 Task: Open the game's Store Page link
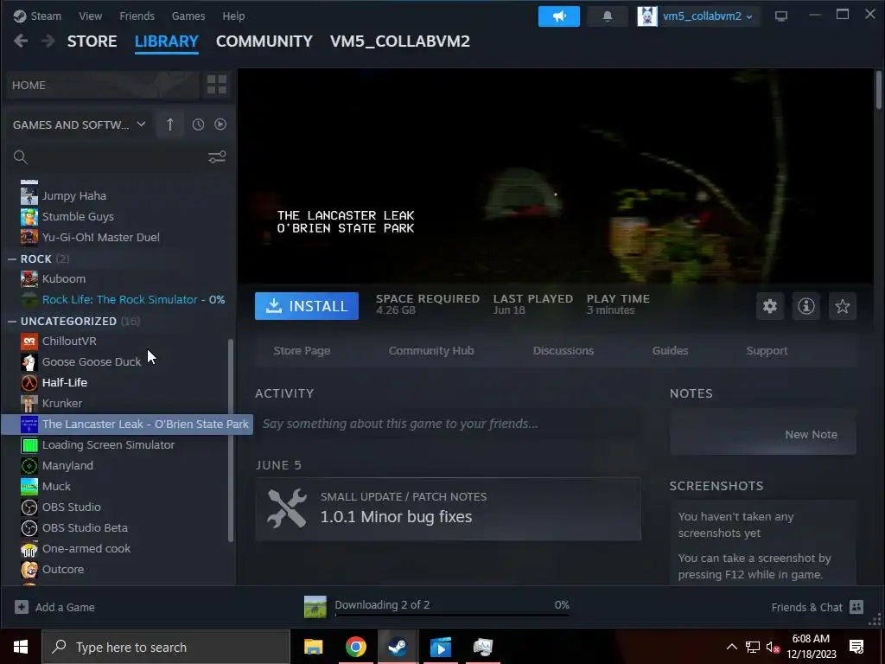click(302, 351)
